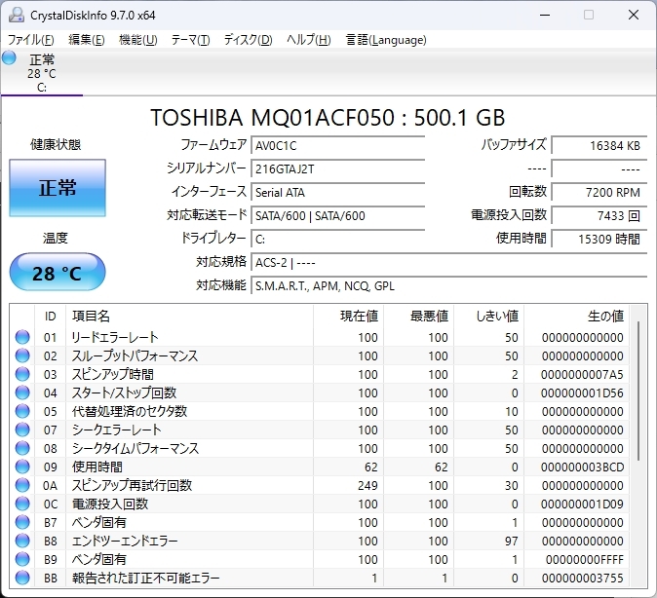Screen dimensions: 657x598
Task: Select current value 249 in row 0A
Action: 367,485
